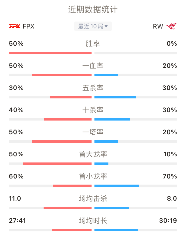
Task: Click RW blue 一血率 bar
Action: tap(106, 75)
